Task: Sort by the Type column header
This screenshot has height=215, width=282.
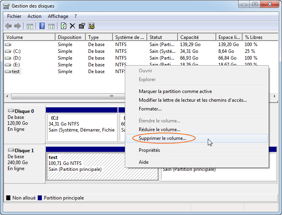Action: [x=99, y=37]
